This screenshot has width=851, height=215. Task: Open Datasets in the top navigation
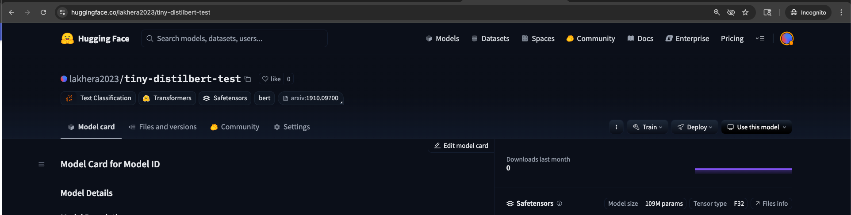[490, 38]
